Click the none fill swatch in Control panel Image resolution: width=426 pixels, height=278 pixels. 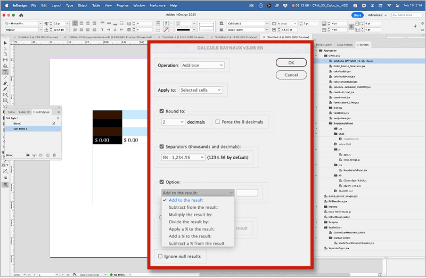click(166, 30)
